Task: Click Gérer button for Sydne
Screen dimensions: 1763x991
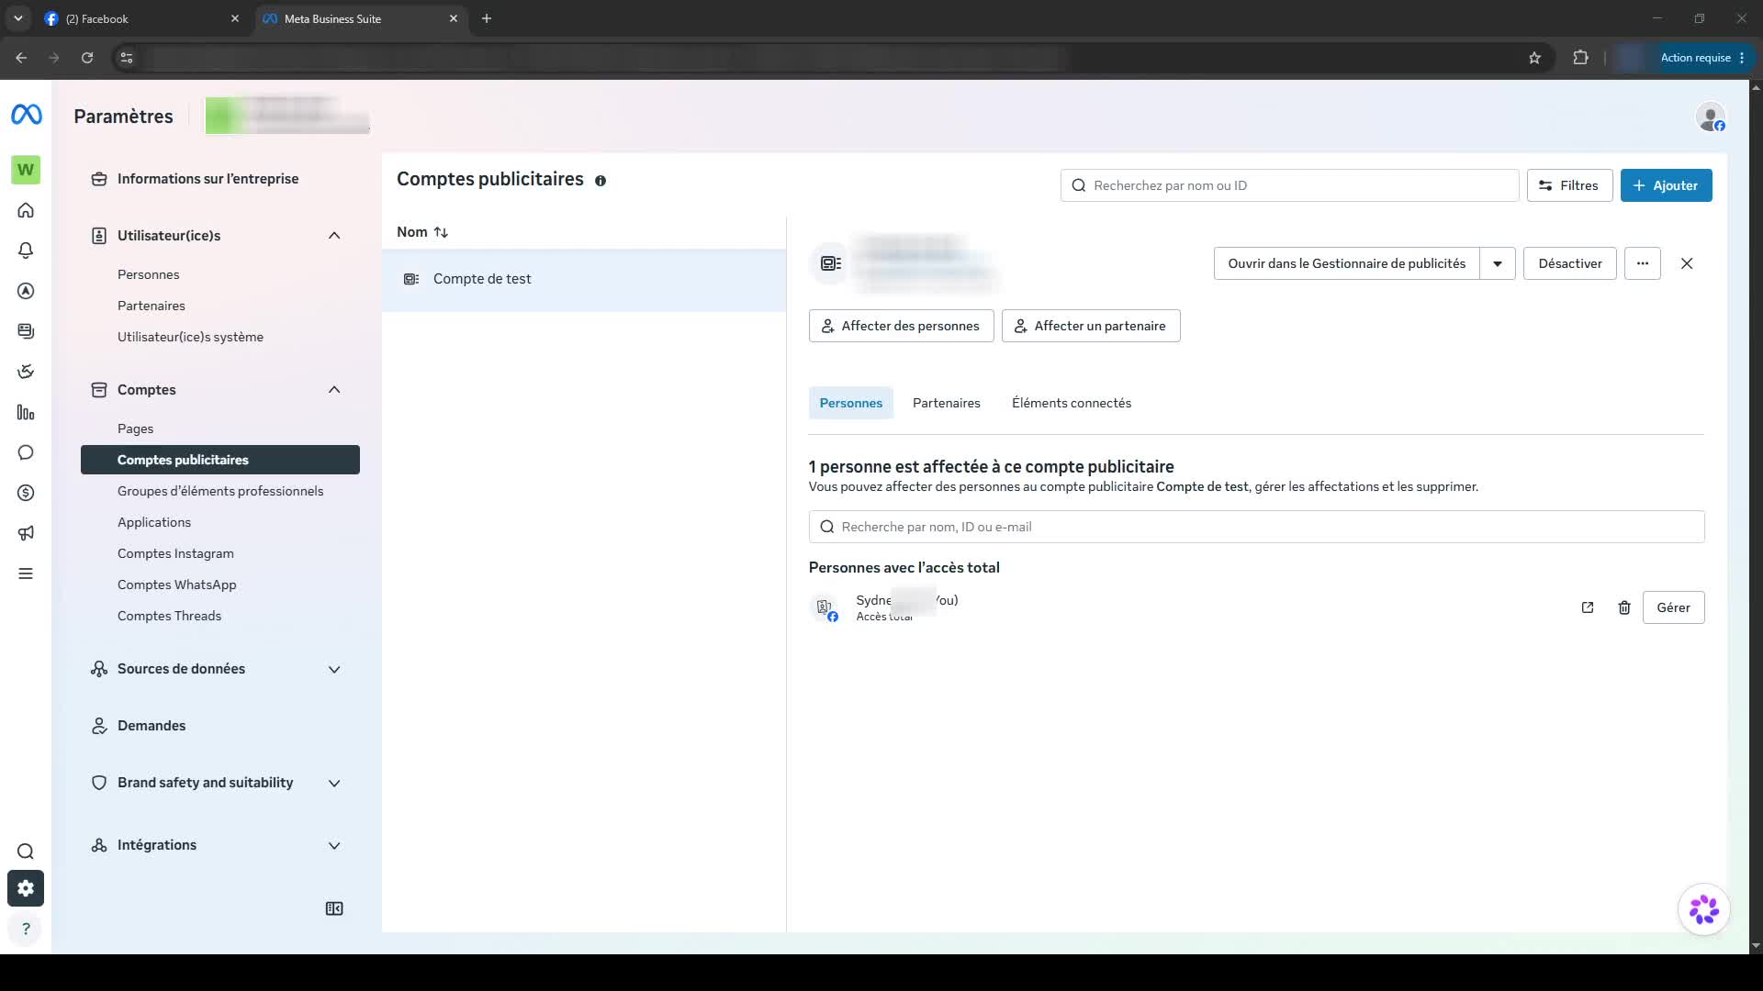Action: pyautogui.click(x=1673, y=607)
